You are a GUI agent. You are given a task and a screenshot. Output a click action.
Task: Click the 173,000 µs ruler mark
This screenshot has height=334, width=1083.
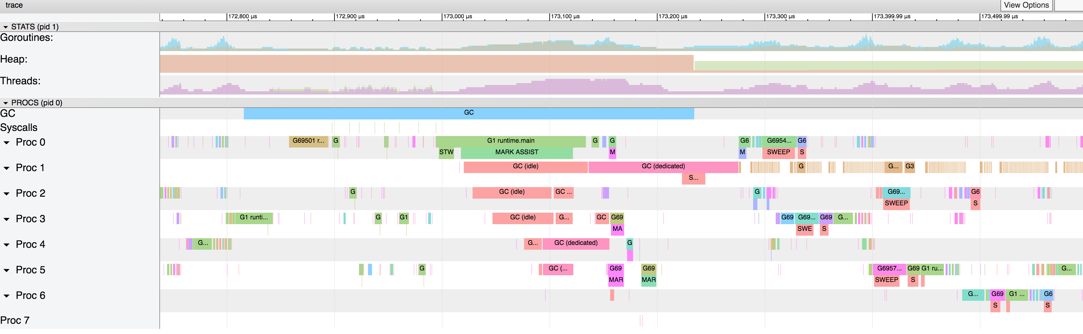click(x=457, y=16)
